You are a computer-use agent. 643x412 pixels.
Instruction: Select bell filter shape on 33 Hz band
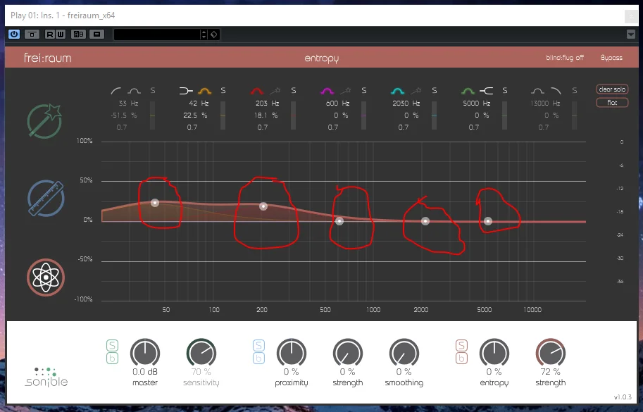pyautogui.click(x=134, y=91)
